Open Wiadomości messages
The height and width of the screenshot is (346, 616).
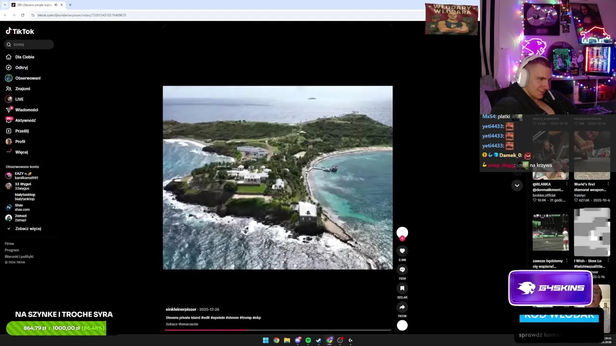click(22, 110)
